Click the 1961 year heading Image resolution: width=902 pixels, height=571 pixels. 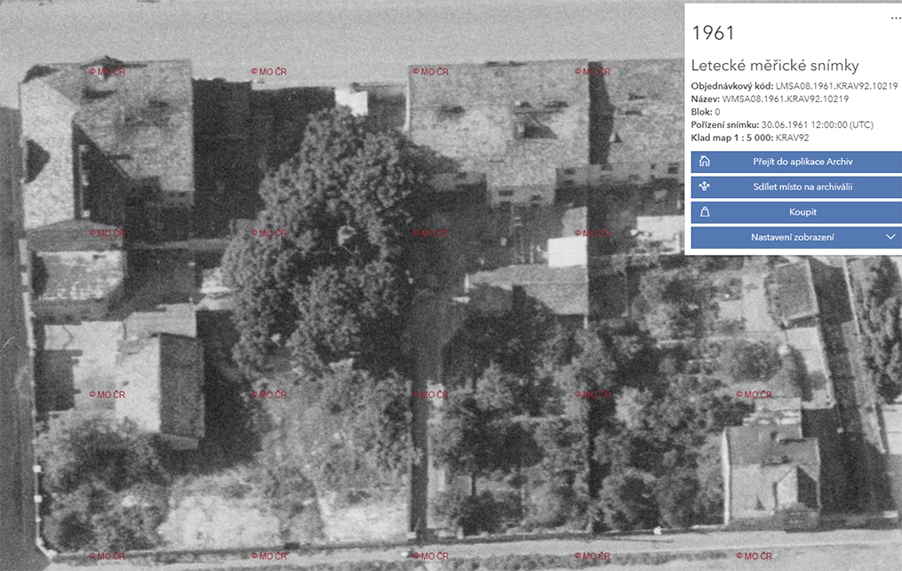tap(713, 34)
